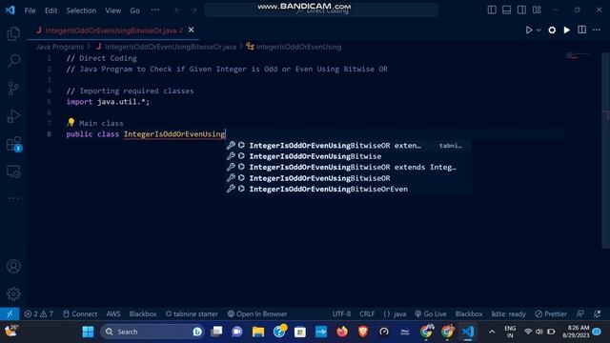The width and height of the screenshot is (610, 343).
Task: Open the Explorer view in activity bar
Action: 13,34
